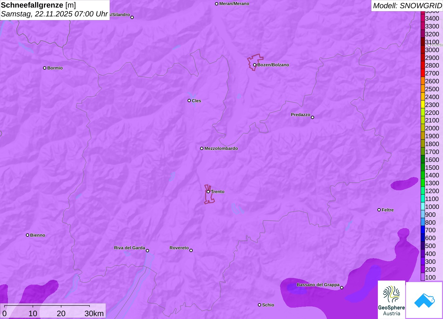Click the blue cloud house logo

[424, 300]
